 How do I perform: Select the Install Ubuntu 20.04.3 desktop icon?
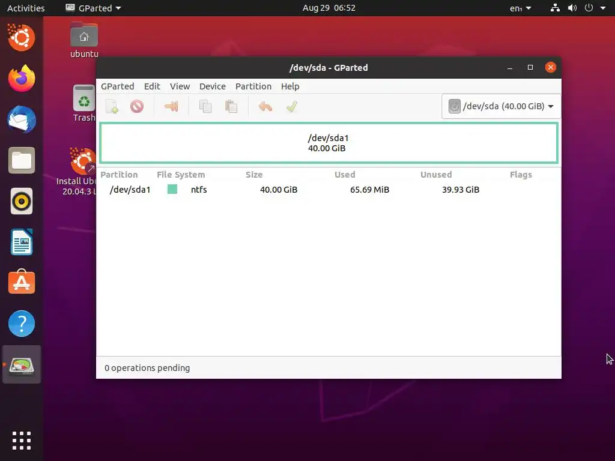(x=78, y=172)
